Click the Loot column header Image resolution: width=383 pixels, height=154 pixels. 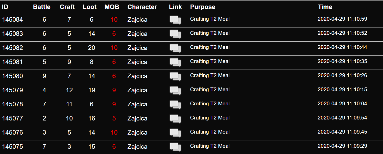90,7
